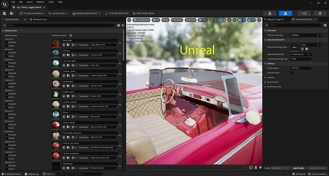329x176 pixels.
Task: Toggle Highlight checkbox for Element 1
Action: (6, 53)
